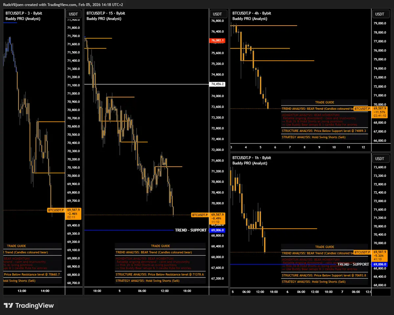This screenshot has height=315, width=394.
Task: Click 13:00 on 3-minute time axis
Action: tap(22, 291)
